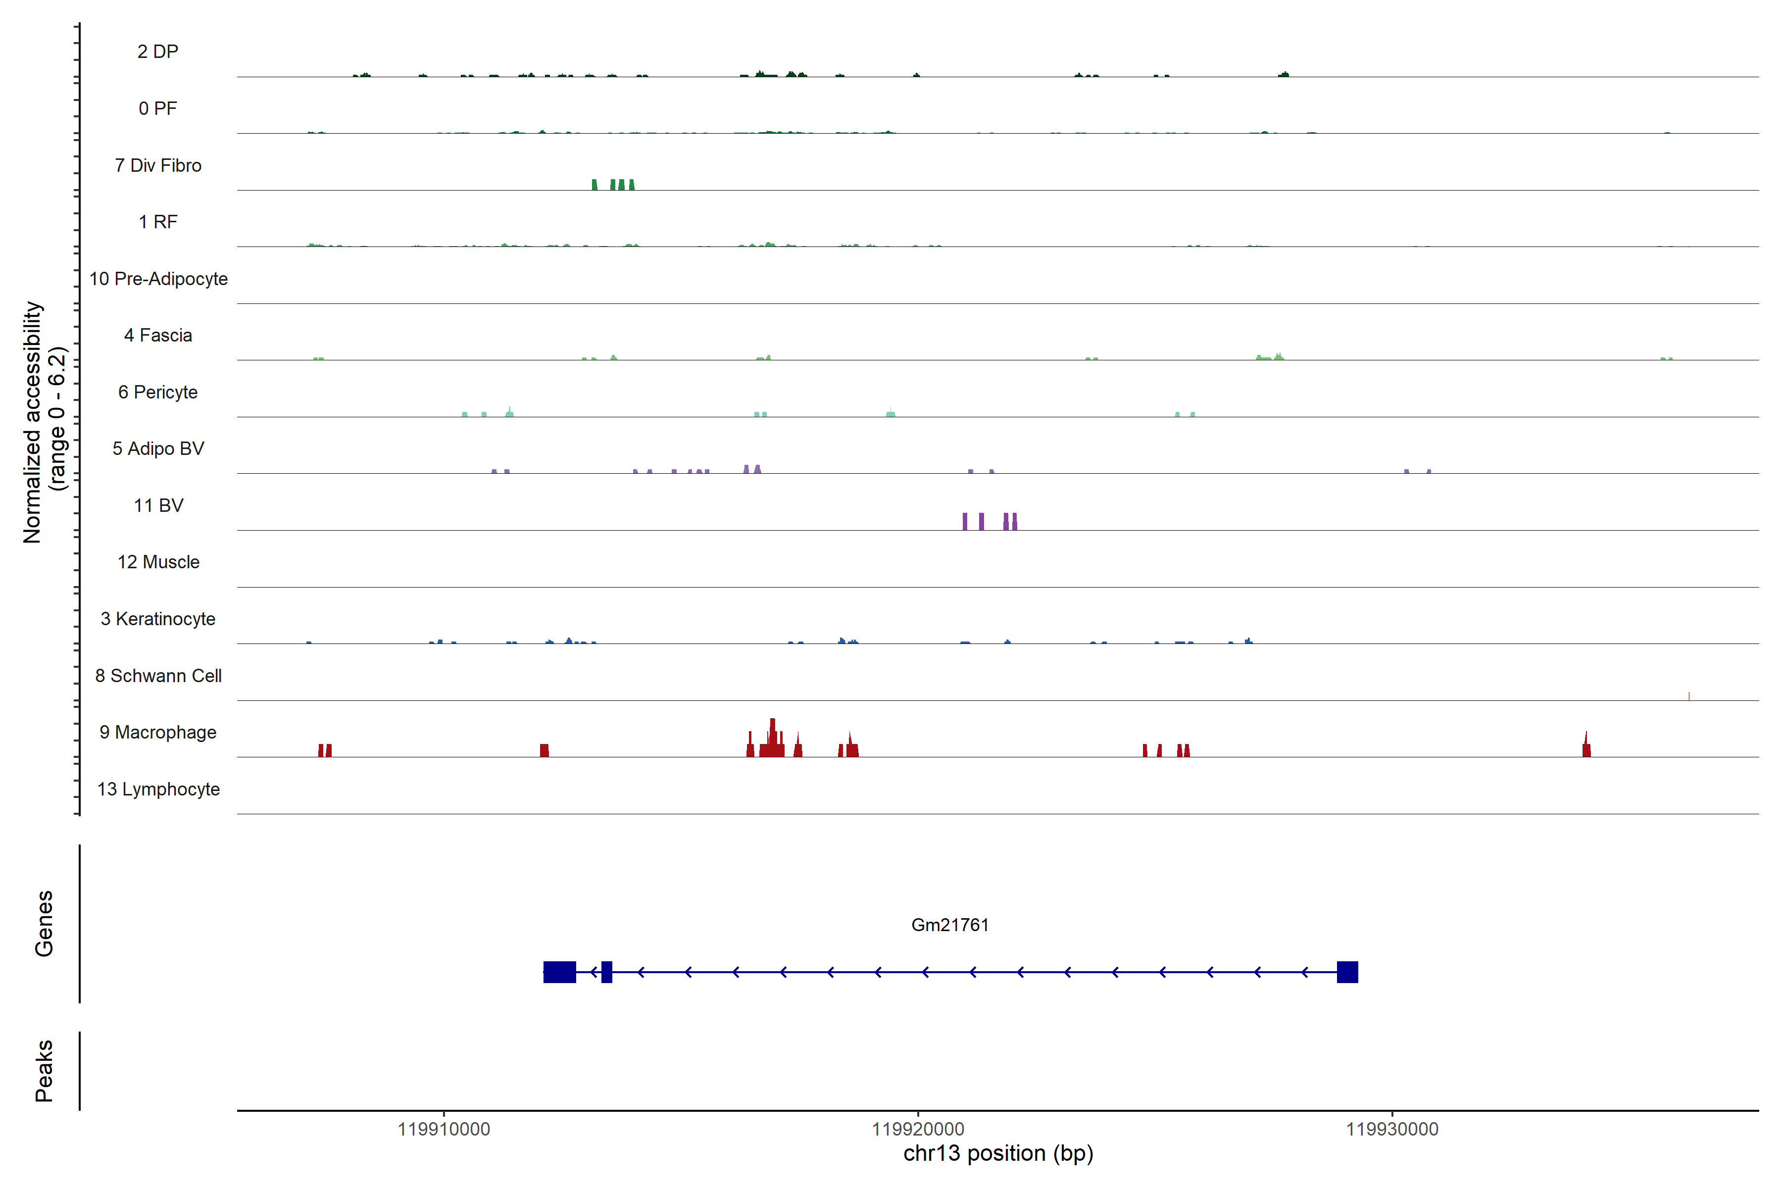
Task: Click the 119920000 axis tick label
Action: click(918, 1129)
